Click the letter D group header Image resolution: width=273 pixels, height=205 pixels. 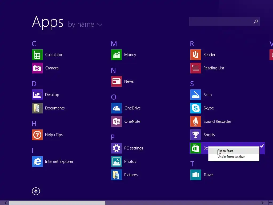[x=34, y=84]
